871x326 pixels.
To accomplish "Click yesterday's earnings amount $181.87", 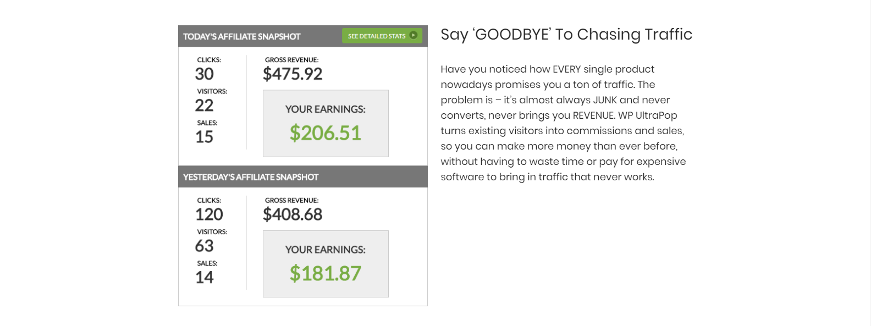I will (326, 273).
